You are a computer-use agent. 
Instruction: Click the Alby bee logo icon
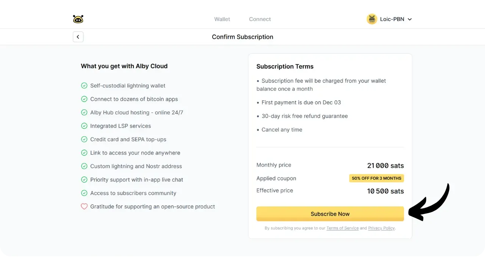pyautogui.click(x=78, y=19)
